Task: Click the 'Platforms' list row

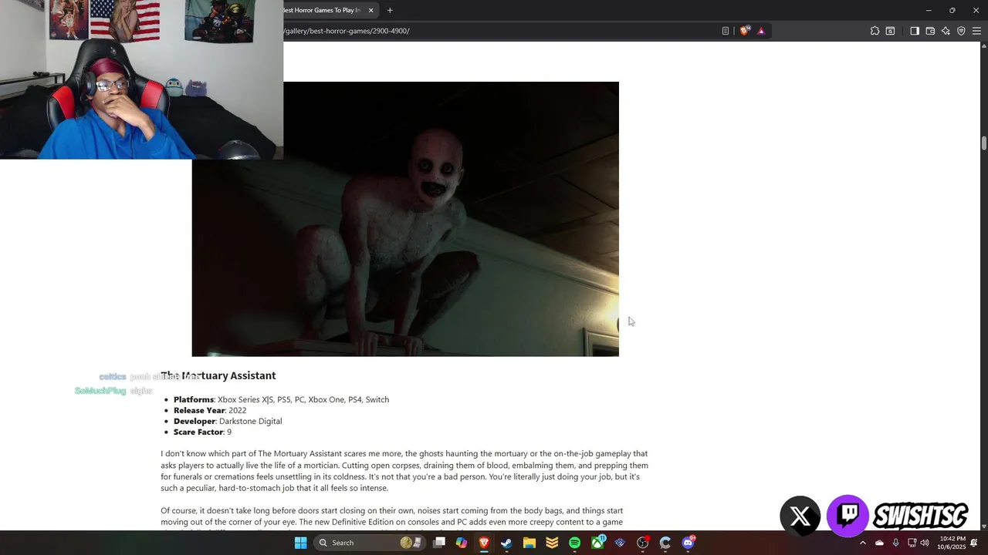Action: pyautogui.click(x=281, y=399)
